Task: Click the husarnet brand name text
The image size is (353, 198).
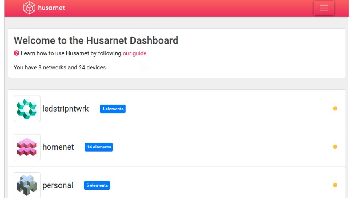Action: [51, 8]
